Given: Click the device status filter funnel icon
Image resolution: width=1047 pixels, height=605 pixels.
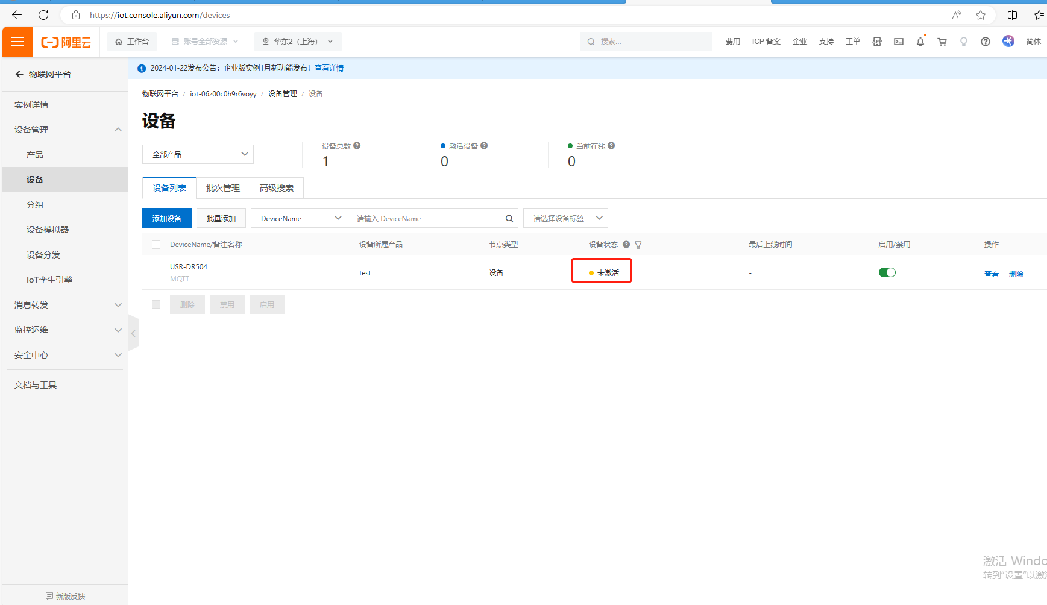Looking at the screenshot, I should (x=638, y=245).
